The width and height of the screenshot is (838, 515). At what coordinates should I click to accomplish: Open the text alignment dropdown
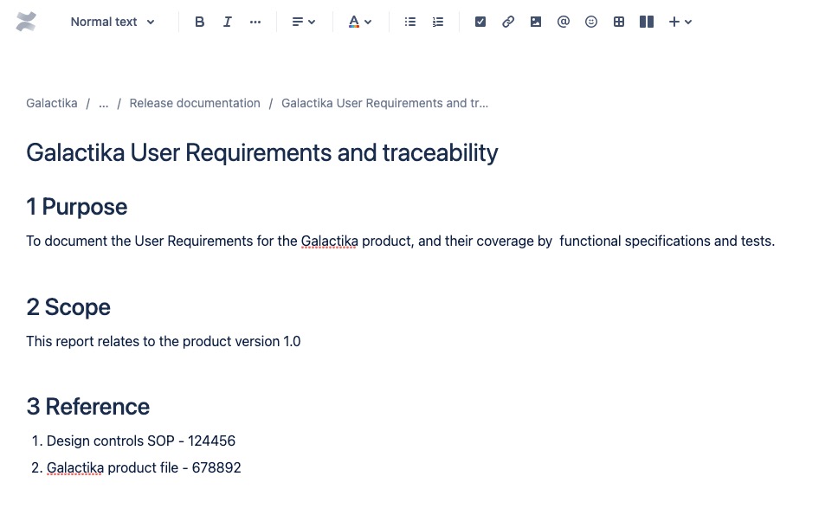click(304, 22)
